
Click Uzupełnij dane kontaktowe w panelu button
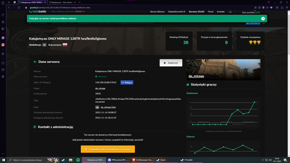click(108, 149)
